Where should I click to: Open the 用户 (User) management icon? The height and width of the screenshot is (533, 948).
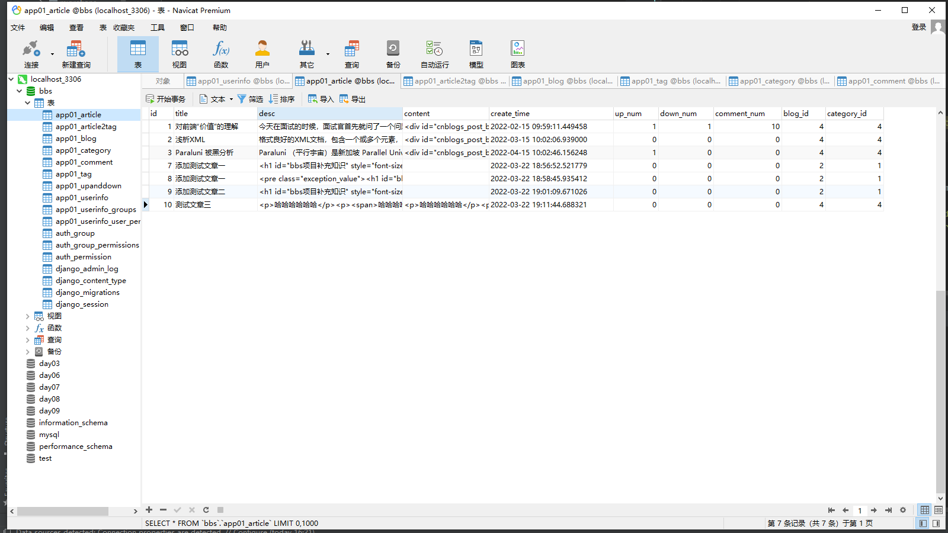tap(262, 54)
